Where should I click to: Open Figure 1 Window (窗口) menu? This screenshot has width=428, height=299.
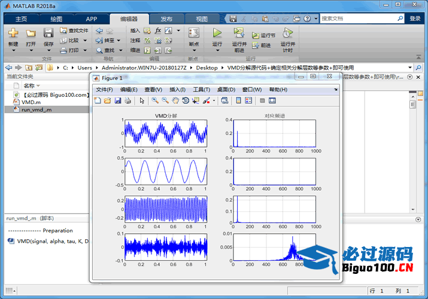[251, 90]
